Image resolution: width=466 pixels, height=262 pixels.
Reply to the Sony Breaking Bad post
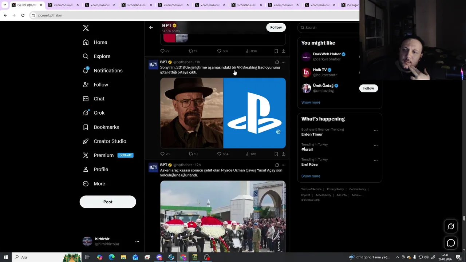point(165,154)
